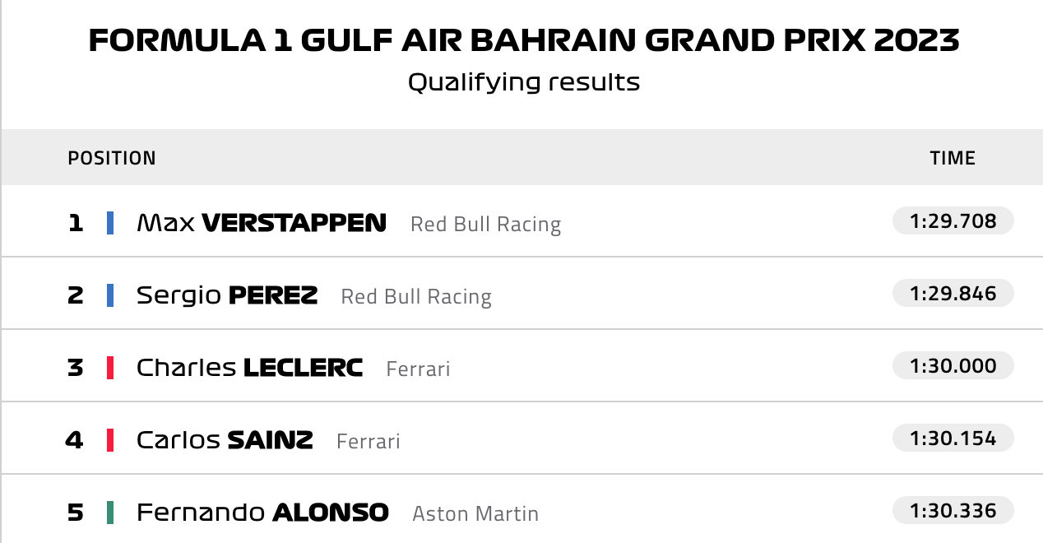The height and width of the screenshot is (543, 1043).
Task: Click Perez's 1:29.846 lap time badge
Action: coord(953,294)
